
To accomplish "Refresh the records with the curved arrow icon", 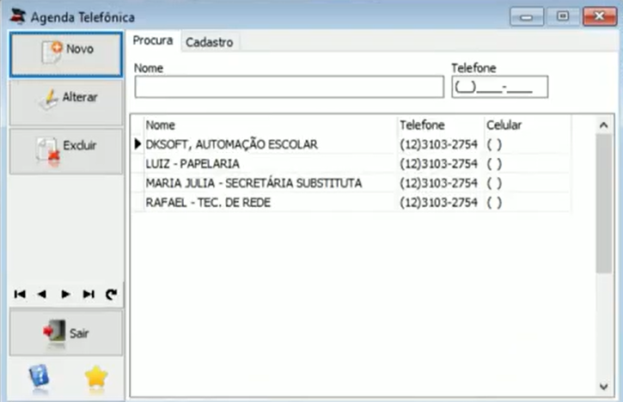I will click(111, 295).
